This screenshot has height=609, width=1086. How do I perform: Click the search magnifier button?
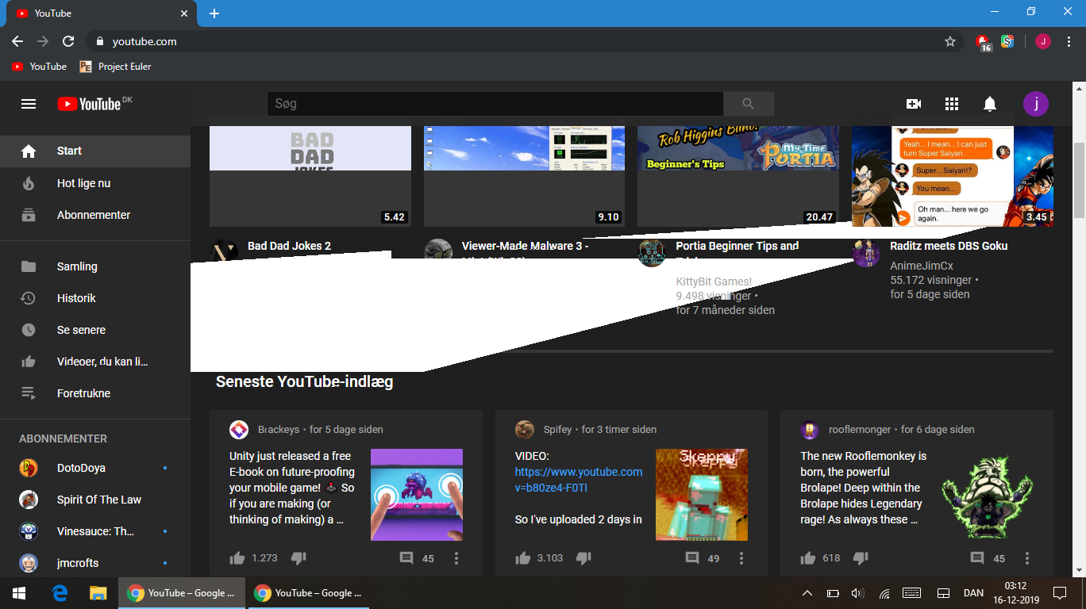coord(749,104)
